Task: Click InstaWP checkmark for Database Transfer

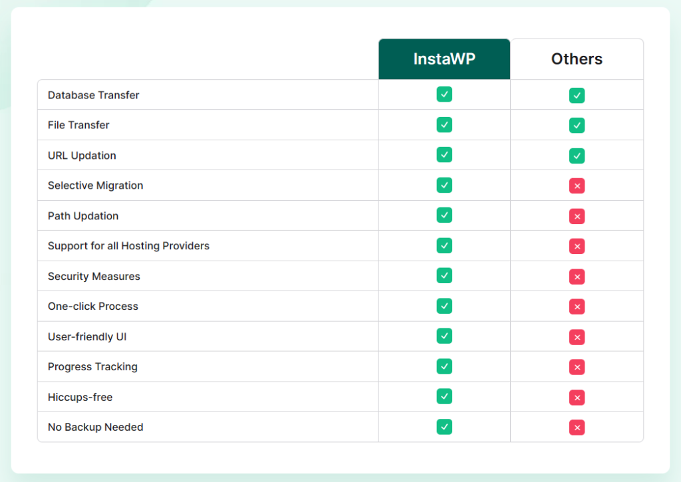Action: (x=444, y=94)
